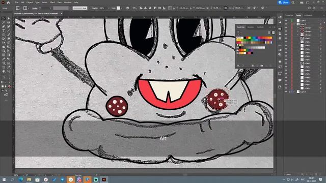Open Telegram from the taskbar
Screen dimensions: 326x183
62,179
